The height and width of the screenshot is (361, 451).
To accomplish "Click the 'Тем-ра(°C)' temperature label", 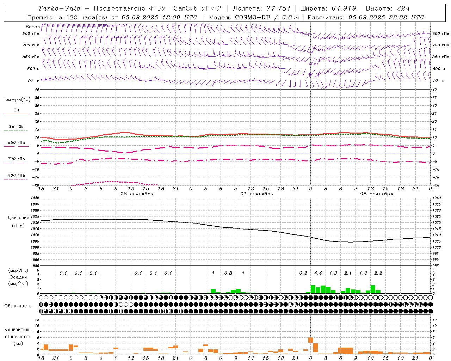I will click(17, 100).
